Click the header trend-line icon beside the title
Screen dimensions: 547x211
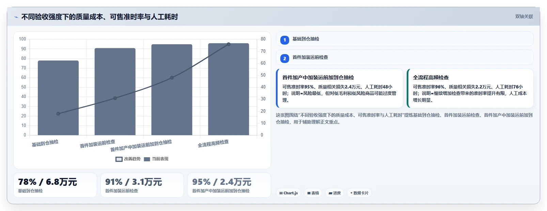point(16,17)
